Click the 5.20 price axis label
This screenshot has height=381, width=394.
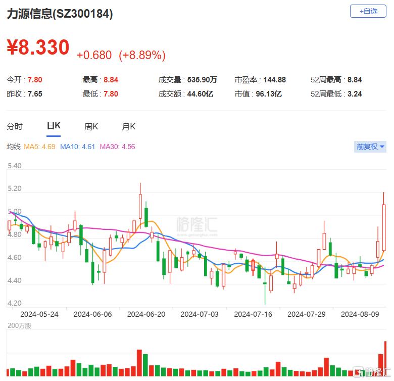pos(15,188)
